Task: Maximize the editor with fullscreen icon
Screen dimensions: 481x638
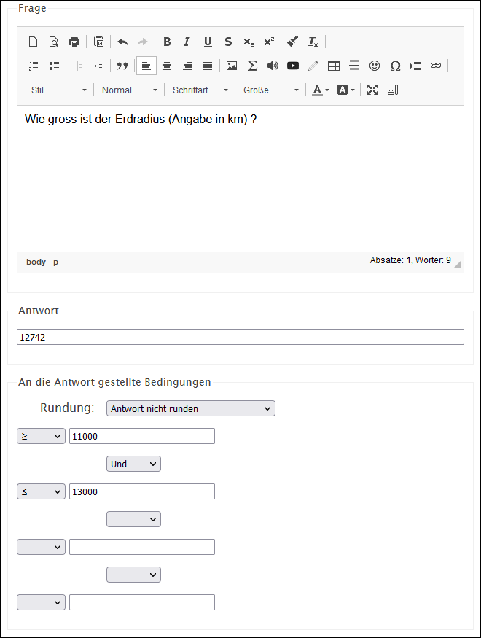Action: [x=372, y=90]
